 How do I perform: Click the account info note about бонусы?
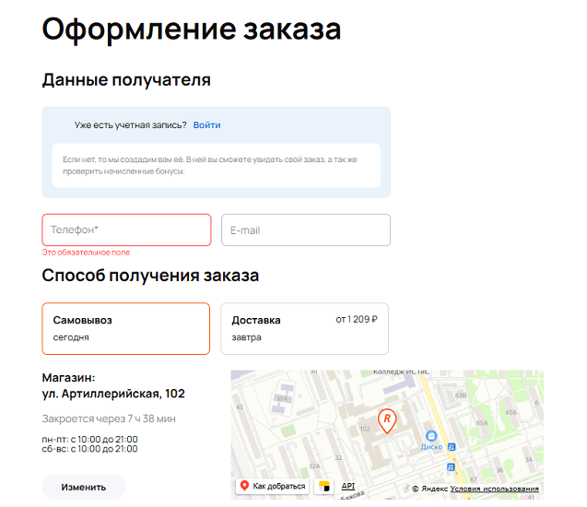(217, 166)
